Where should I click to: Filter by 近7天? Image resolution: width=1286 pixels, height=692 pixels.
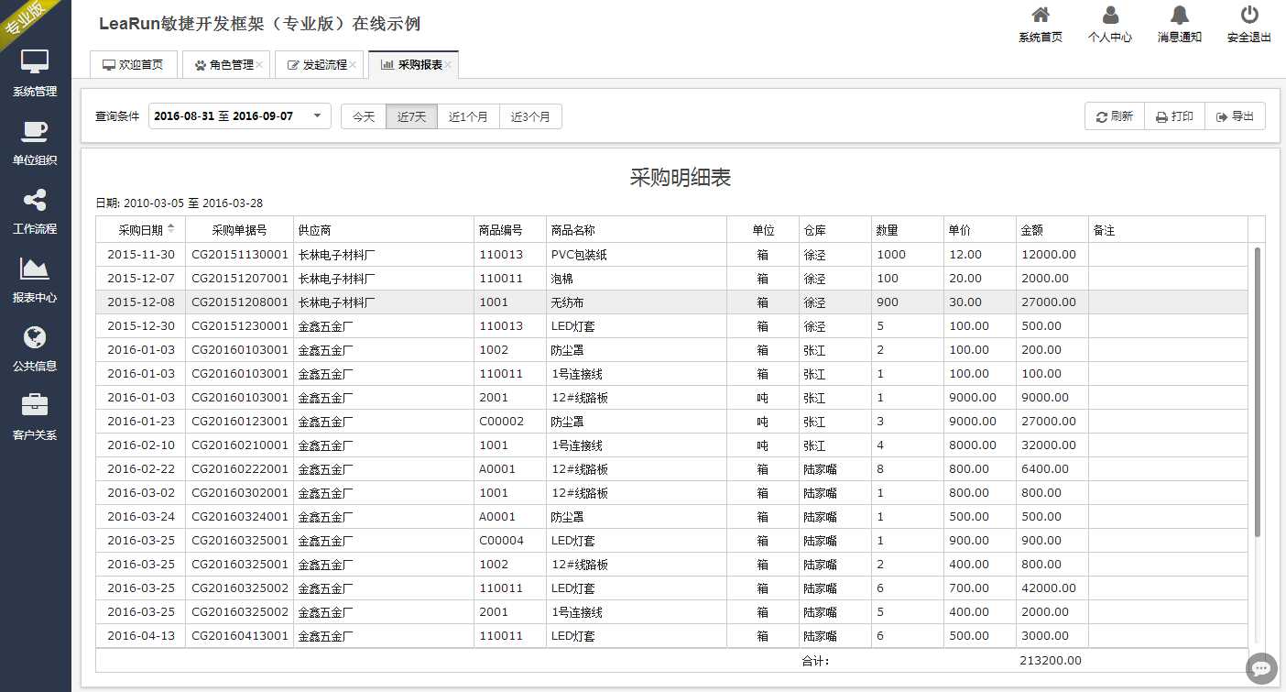click(411, 116)
